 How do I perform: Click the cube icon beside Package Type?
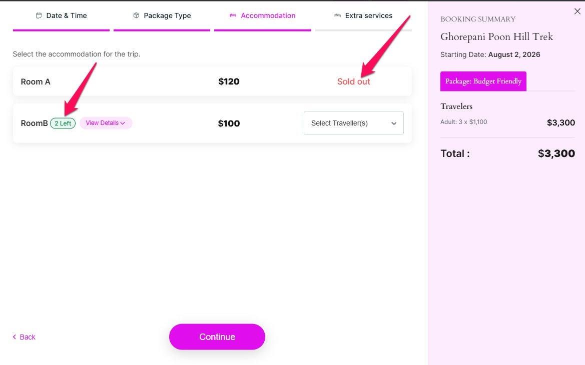pyautogui.click(x=136, y=15)
